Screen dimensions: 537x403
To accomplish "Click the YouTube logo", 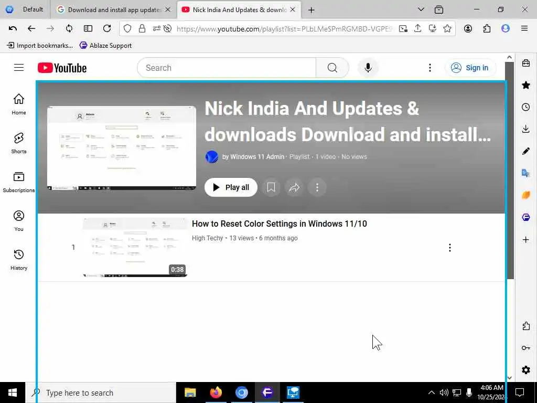I will (62, 68).
